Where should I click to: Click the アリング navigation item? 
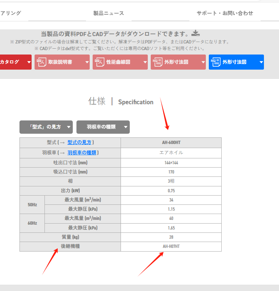click(x=11, y=13)
